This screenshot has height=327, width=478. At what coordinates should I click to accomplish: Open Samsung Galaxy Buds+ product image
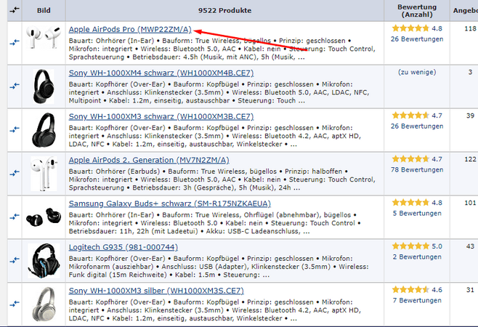click(x=44, y=217)
